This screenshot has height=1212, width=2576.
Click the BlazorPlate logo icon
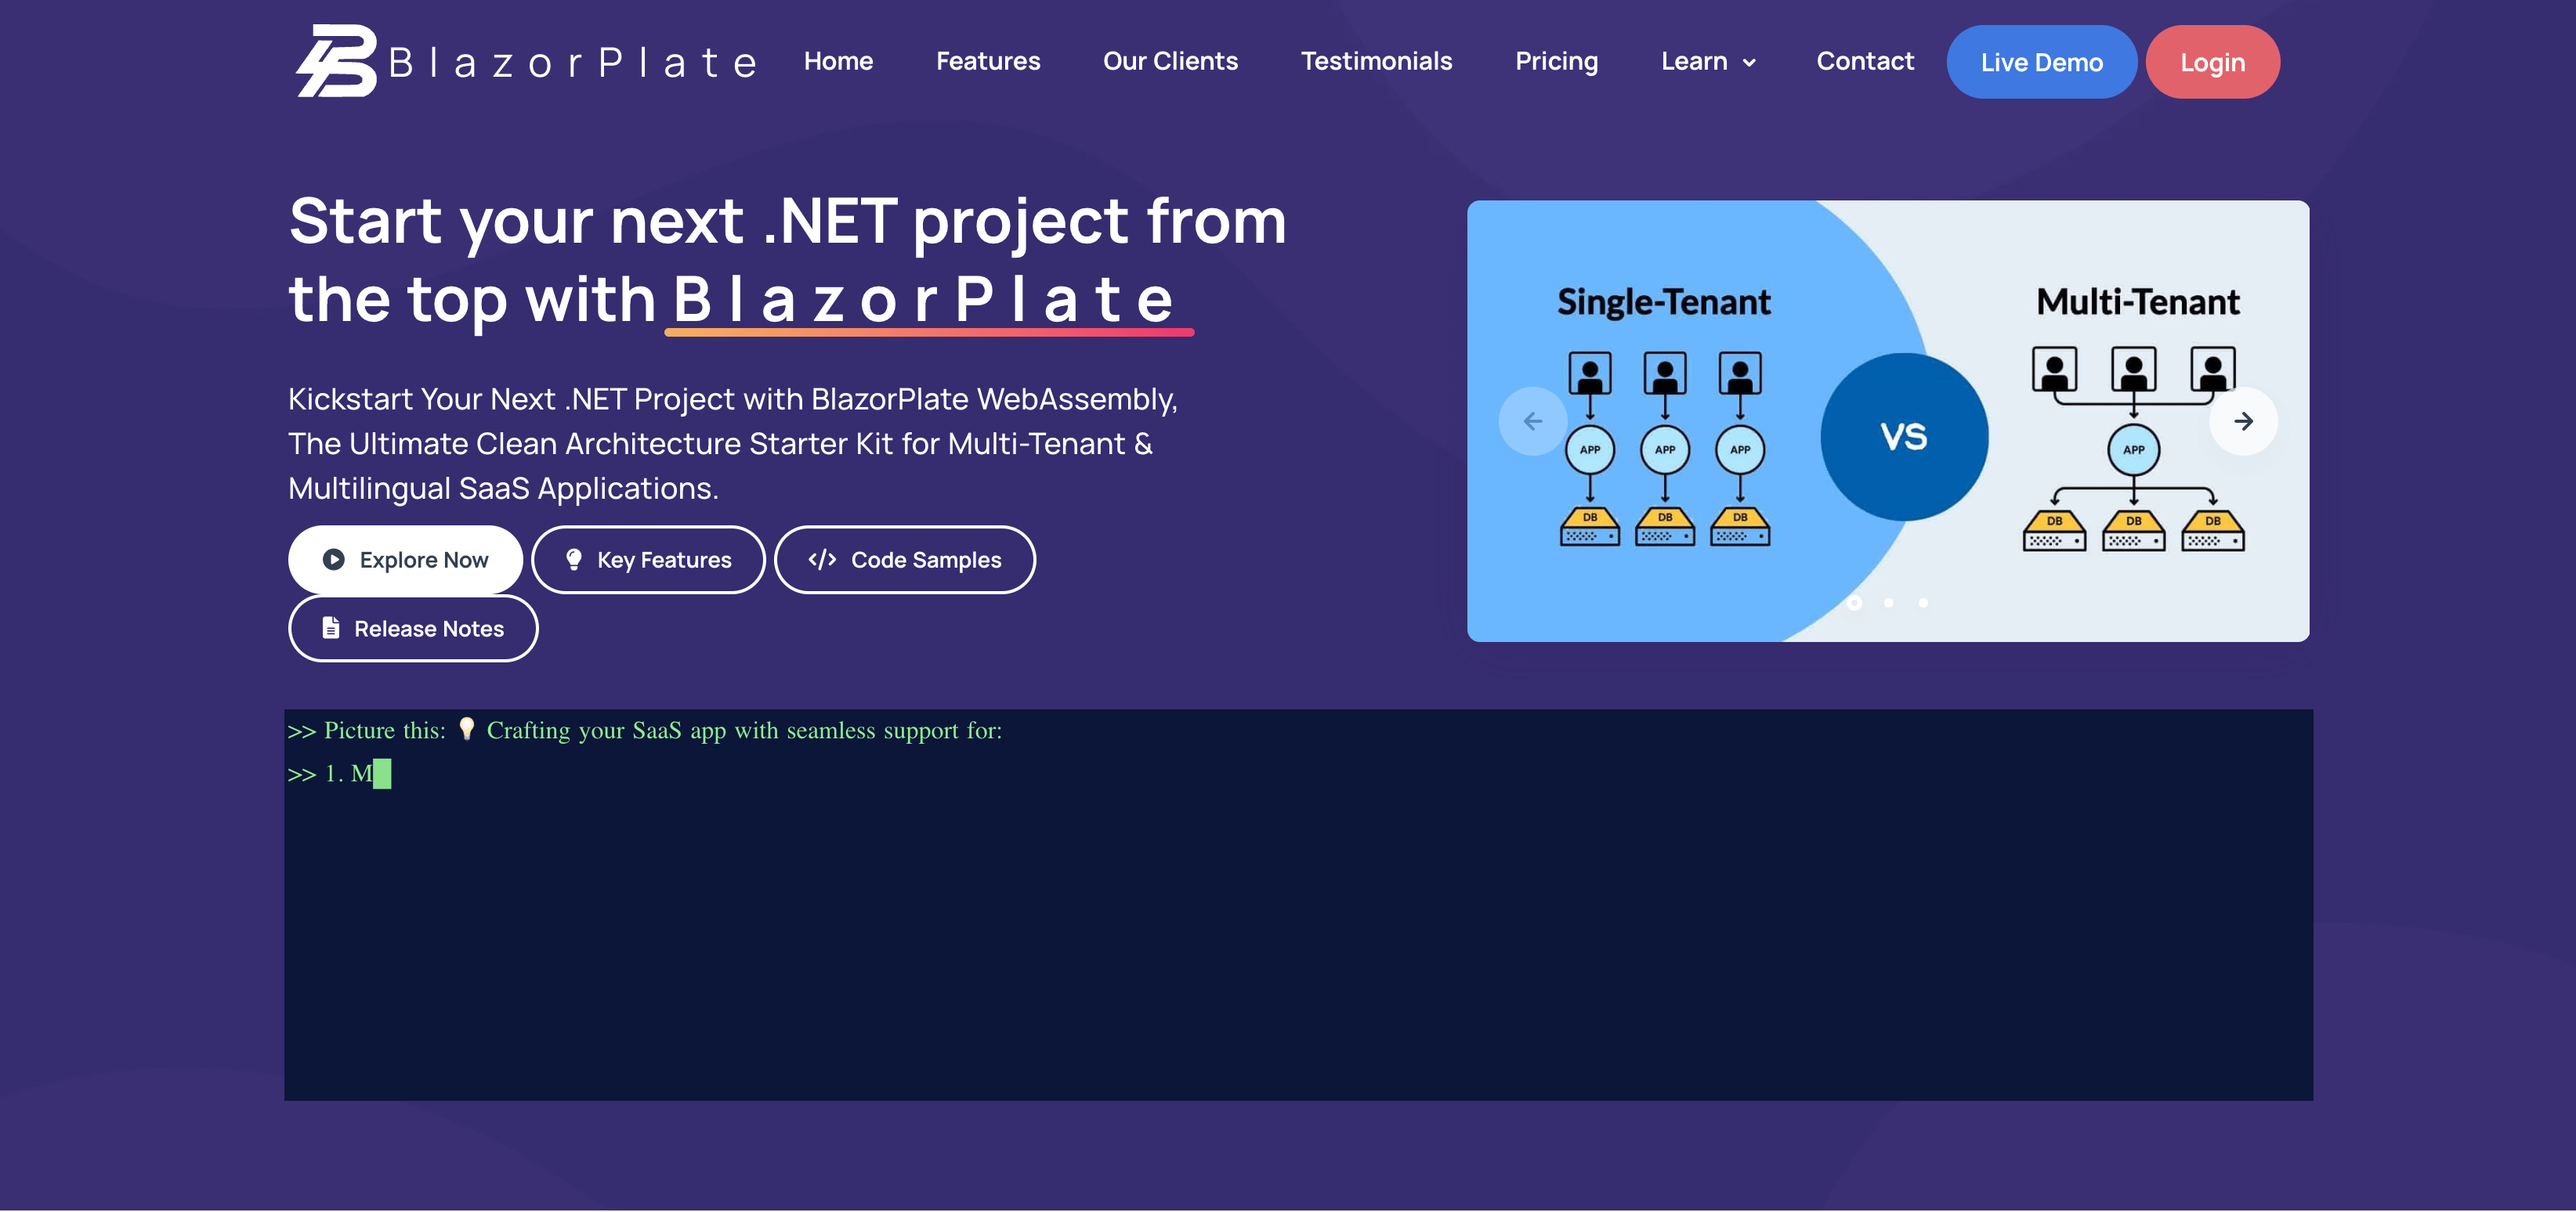336,61
